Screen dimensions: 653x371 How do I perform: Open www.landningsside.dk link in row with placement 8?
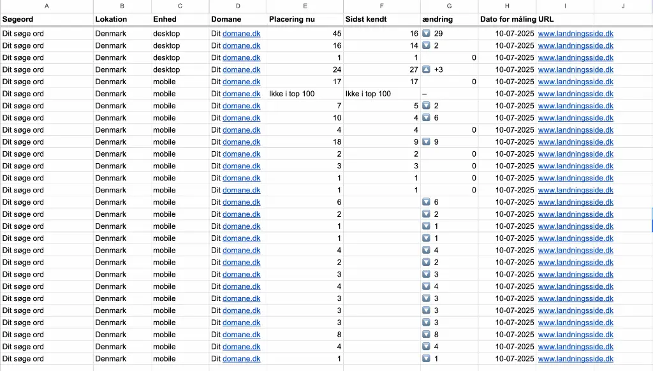(x=576, y=335)
